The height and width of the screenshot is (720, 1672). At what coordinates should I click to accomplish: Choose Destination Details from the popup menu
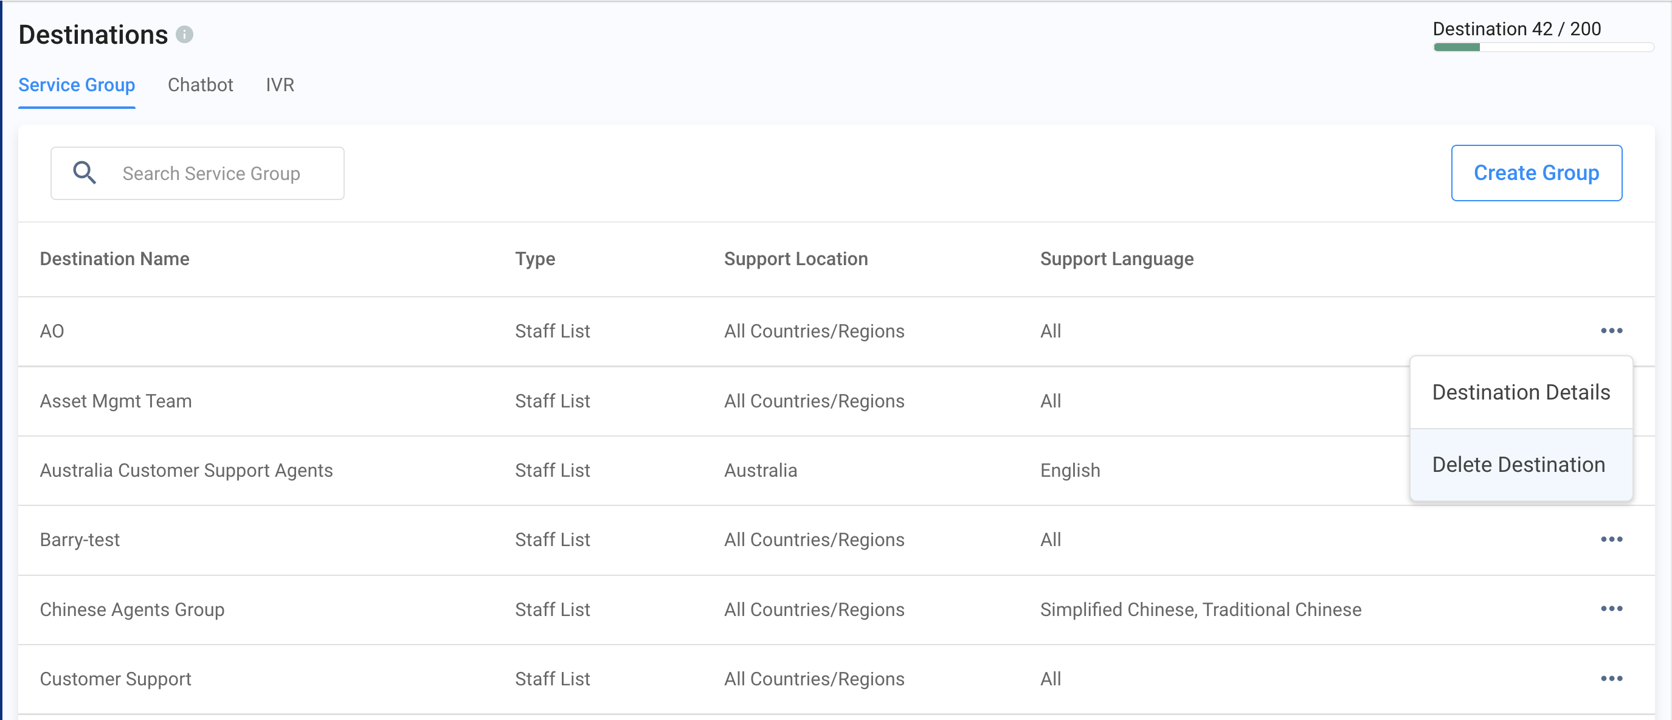[1521, 392]
